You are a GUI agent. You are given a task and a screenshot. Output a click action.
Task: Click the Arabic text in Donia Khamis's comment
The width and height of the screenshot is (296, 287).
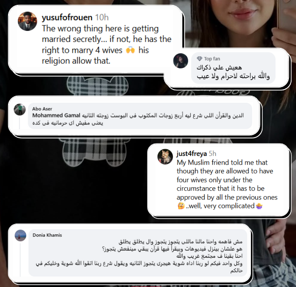pyautogui.click(x=139, y=256)
